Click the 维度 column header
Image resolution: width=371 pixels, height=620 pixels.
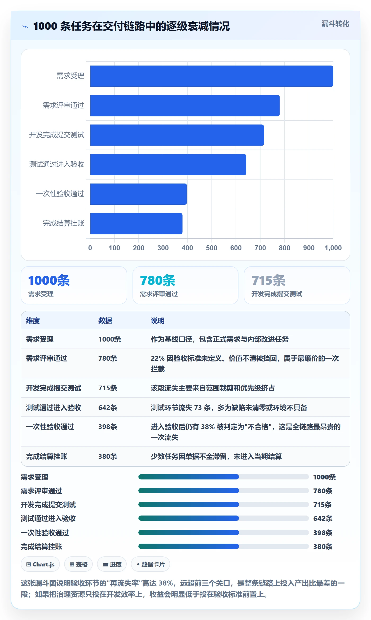coord(33,321)
